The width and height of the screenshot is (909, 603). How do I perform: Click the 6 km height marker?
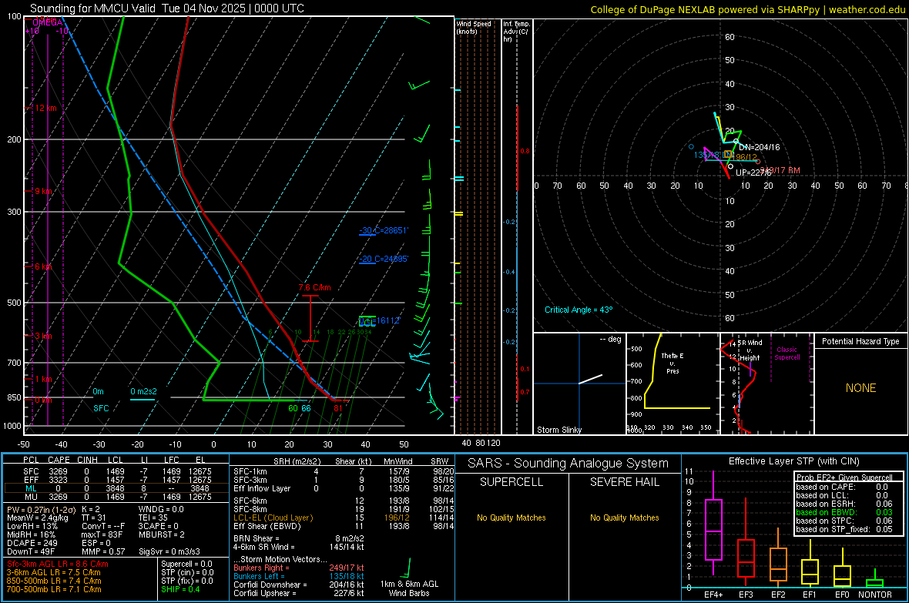43,266
